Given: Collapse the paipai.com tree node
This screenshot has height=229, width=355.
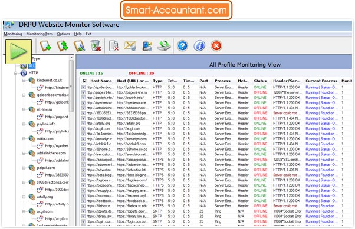Looking at the screenshot, I should (x=24, y=168).
